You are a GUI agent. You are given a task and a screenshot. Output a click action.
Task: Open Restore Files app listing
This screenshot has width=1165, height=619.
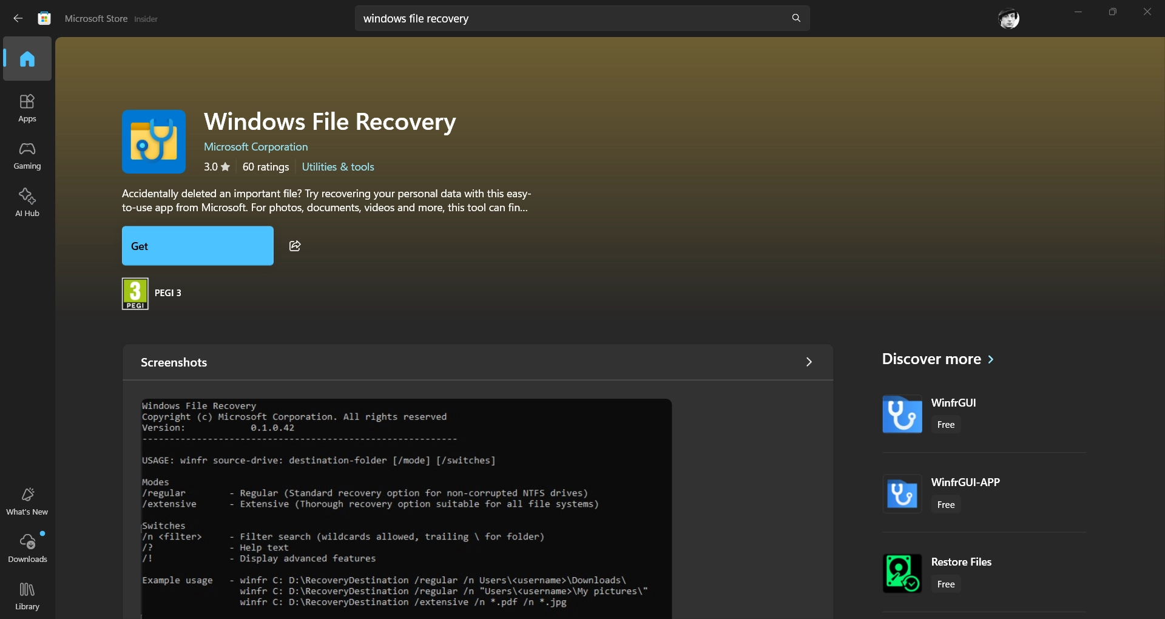(961, 562)
